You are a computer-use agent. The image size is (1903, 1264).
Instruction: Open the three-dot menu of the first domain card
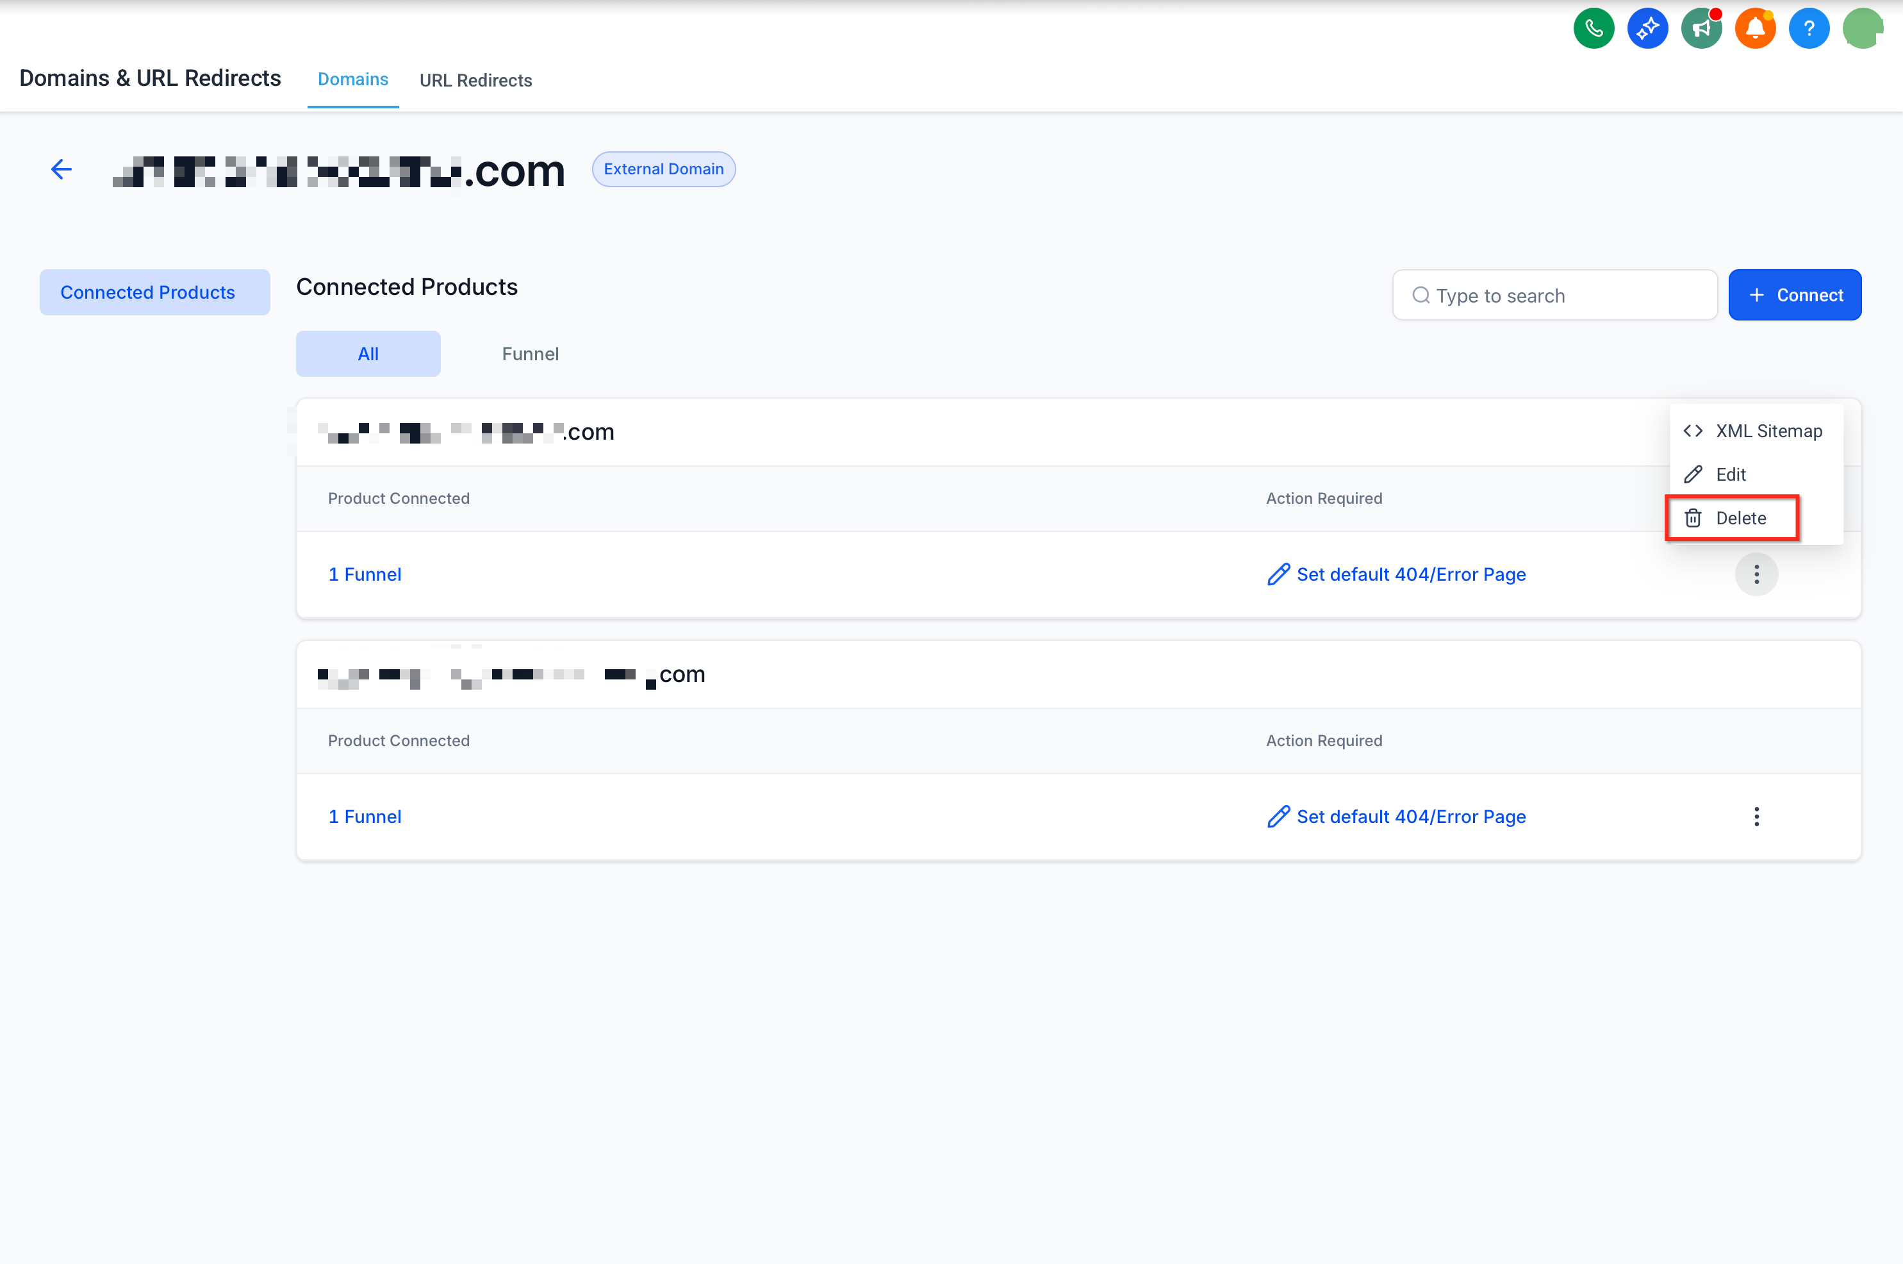click(x=1756, y=574)
